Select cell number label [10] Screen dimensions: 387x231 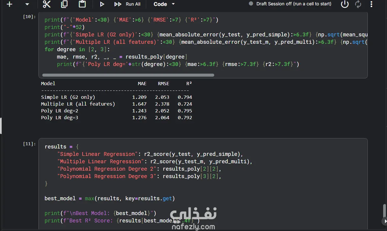coord(29,17)
